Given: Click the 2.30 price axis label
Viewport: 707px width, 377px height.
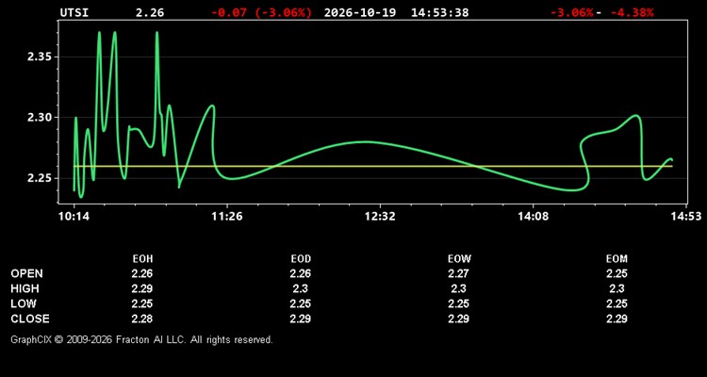Looking at the screenshot, I should coord(38,117).
